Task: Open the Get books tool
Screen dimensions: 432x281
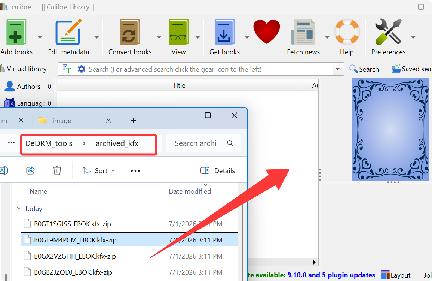Action: coord(224,37)
